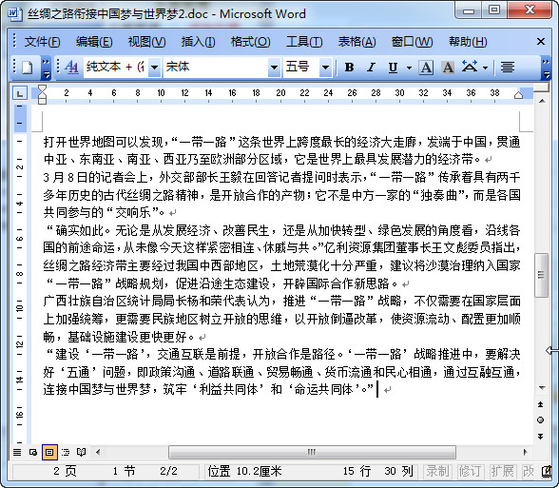This screenshot has height=488, width=559.
Task: Toggle Bold formatting
Action: click(350, 68)
